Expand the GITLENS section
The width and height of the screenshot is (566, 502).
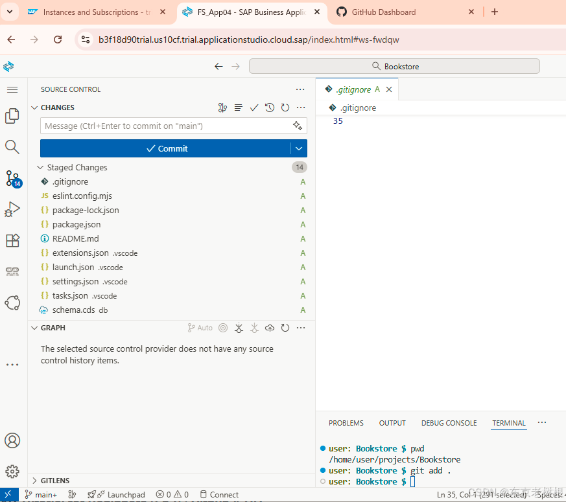click(34, 481)
